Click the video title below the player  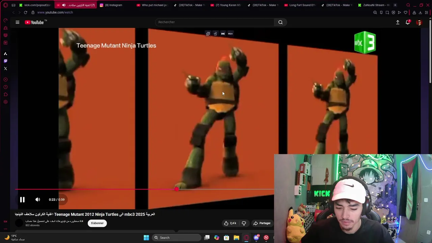[x=85, y=214]
